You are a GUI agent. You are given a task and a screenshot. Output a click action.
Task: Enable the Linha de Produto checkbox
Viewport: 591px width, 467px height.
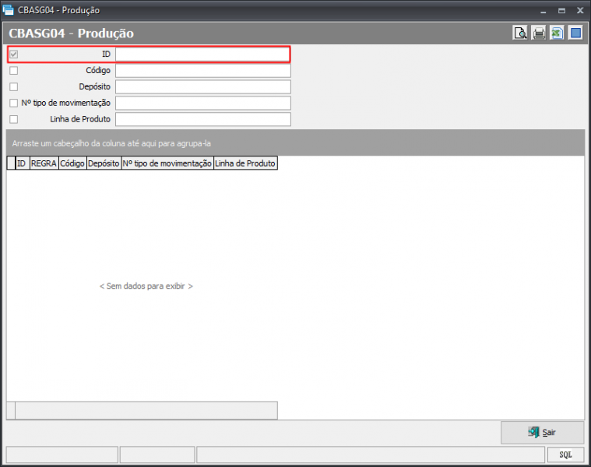[x=13, y=119]
